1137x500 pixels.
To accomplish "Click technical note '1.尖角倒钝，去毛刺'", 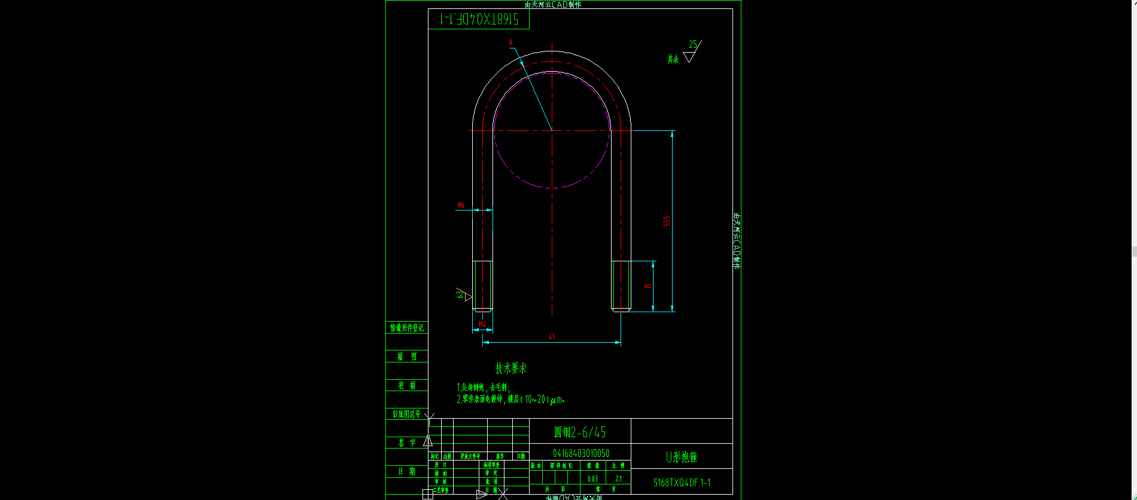I will pos(482,388).
